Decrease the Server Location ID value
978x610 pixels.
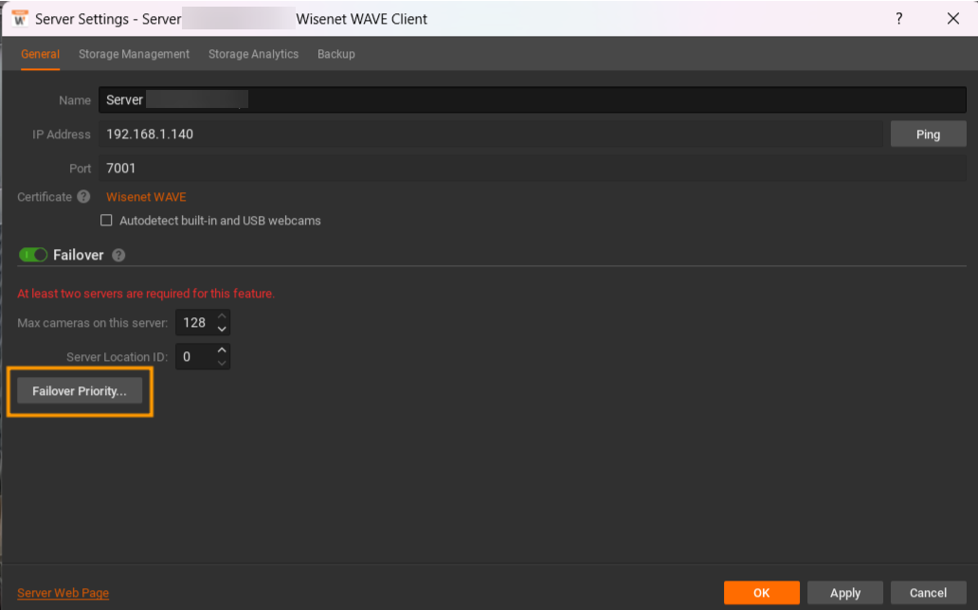tap(222, 363)
